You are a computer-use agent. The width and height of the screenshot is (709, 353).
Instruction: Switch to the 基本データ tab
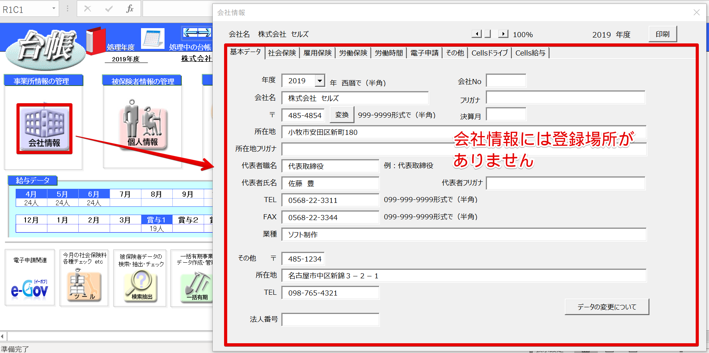click(245, 52)
